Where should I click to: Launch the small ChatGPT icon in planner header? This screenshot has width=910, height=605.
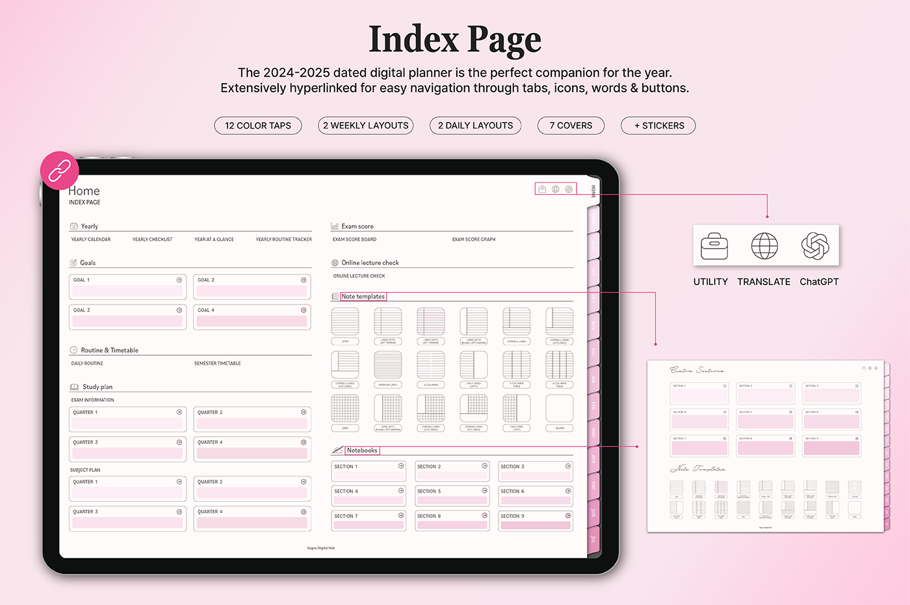[569, 189]
